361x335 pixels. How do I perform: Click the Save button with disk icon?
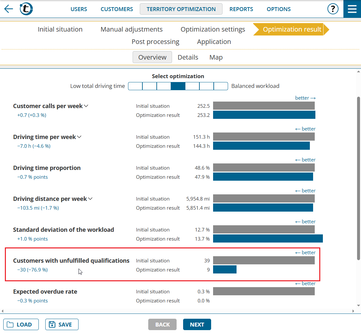tap(62, 325)
